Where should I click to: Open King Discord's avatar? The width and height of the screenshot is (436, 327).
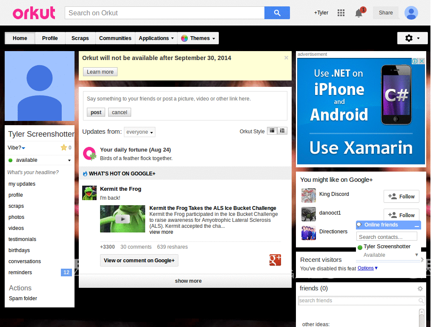pyautogui.click(x=309, y=195)
